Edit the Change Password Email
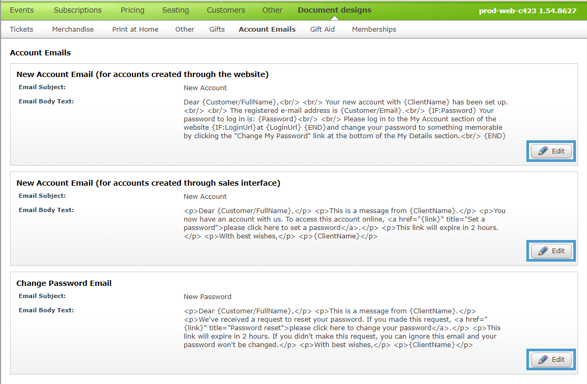This screenshot has height=384, width=587. [x=551, y=359]
